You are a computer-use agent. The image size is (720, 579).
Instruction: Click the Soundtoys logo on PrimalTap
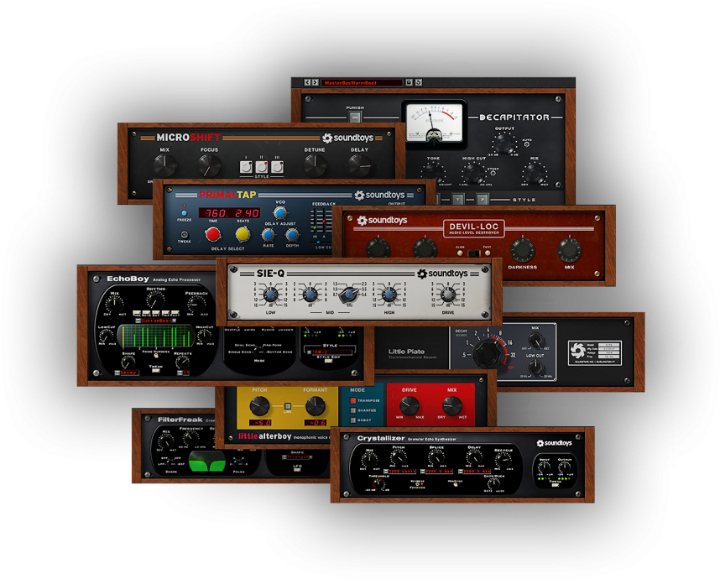(x=379, y=196)
